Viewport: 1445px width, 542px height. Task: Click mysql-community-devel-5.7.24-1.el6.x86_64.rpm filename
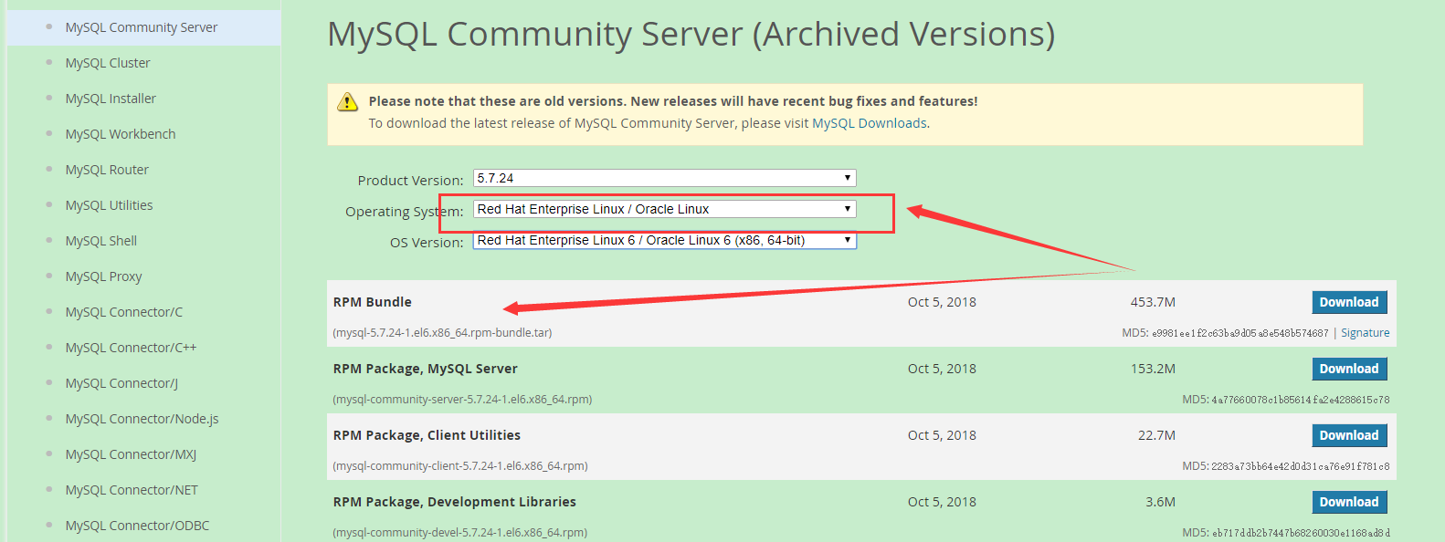[460, 533]
